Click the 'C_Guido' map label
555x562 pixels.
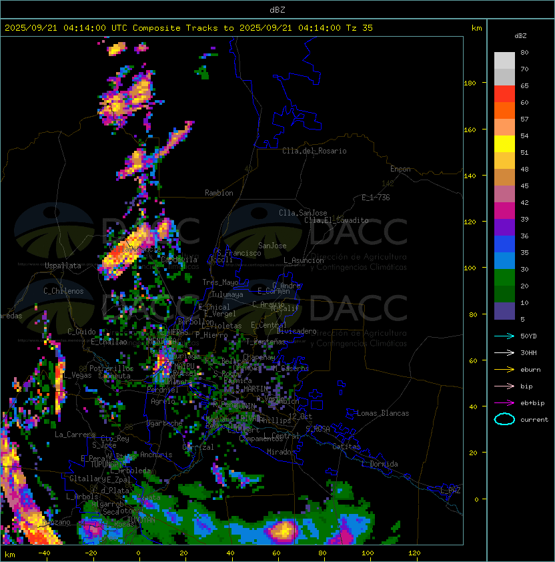[x=81, y=332]
